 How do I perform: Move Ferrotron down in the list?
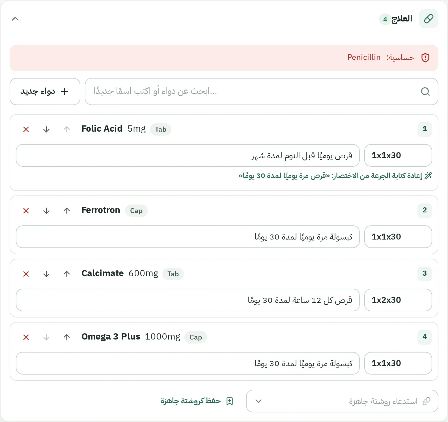point(46,211)
